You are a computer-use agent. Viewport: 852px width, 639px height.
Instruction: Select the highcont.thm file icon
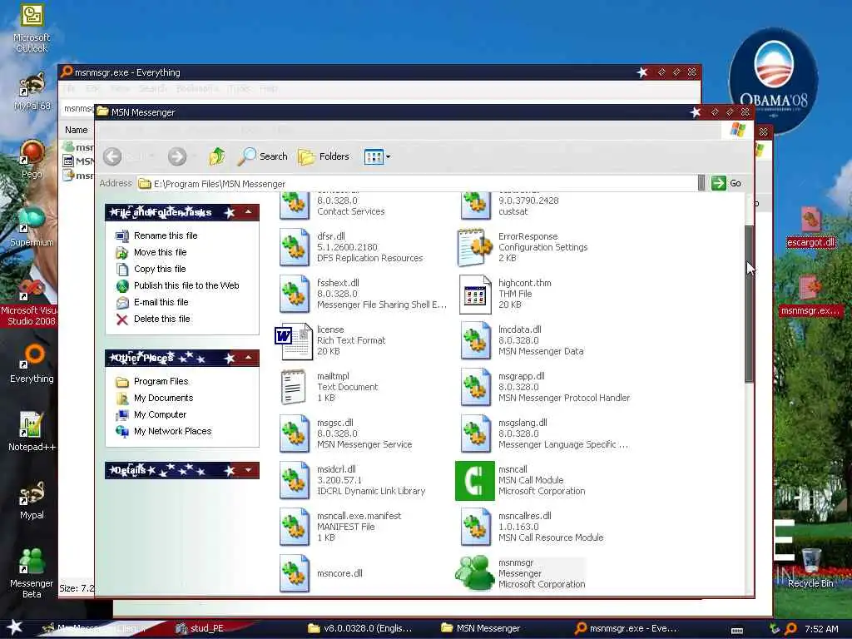pyautogui.click(x=475, y=294)
